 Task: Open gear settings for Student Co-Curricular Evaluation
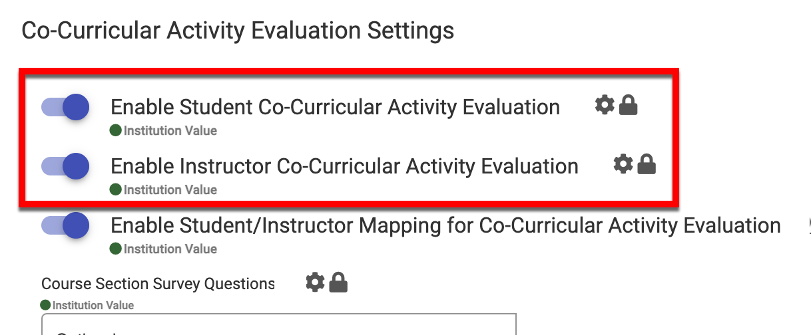click(x=604, y=105)
